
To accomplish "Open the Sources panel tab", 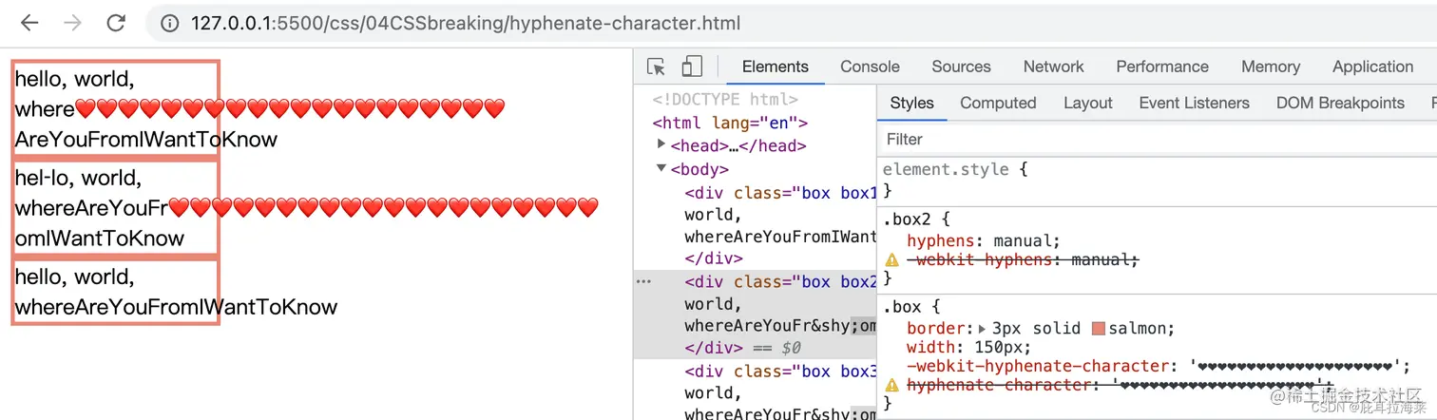I will (961, 67).
